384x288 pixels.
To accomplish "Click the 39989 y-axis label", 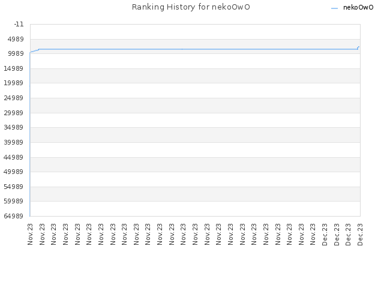I will [13, 142].
